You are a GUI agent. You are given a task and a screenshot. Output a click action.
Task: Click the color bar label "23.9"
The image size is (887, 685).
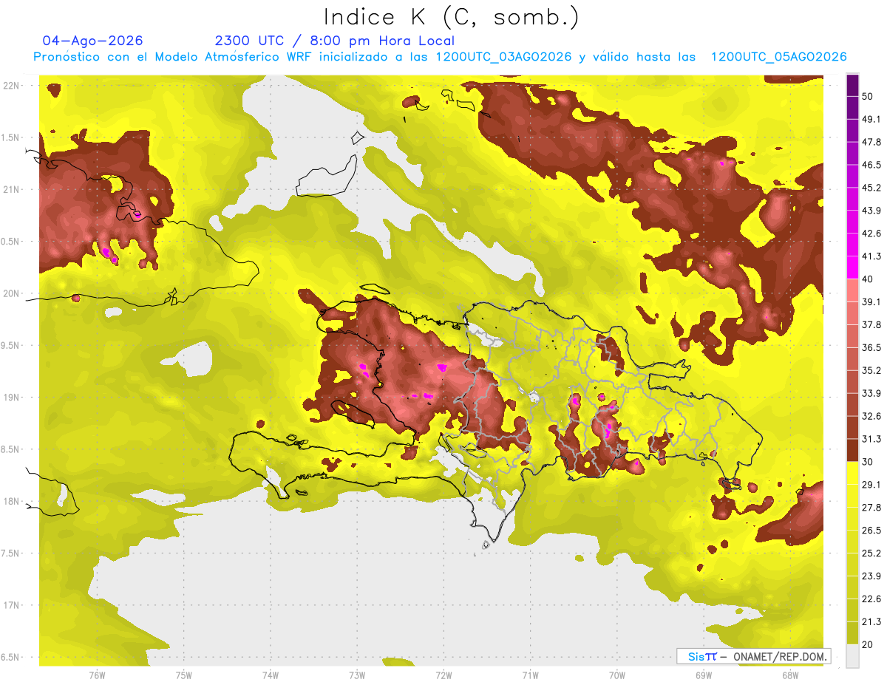coord(871,576)
